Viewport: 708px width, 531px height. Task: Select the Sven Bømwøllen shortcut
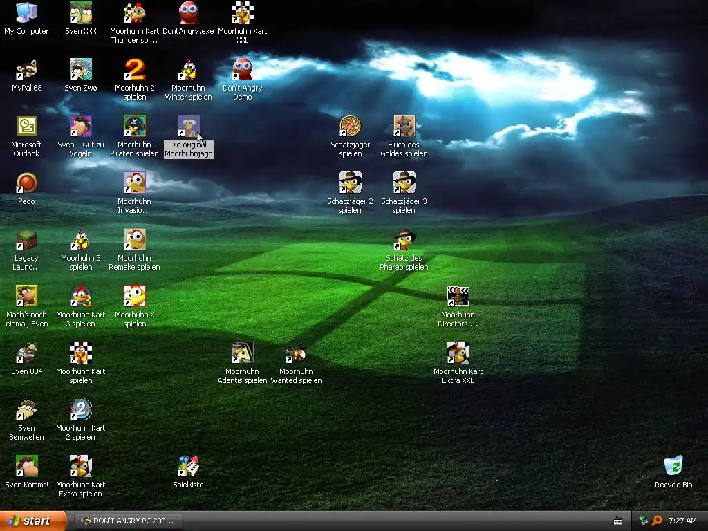(x=26, y=410)
